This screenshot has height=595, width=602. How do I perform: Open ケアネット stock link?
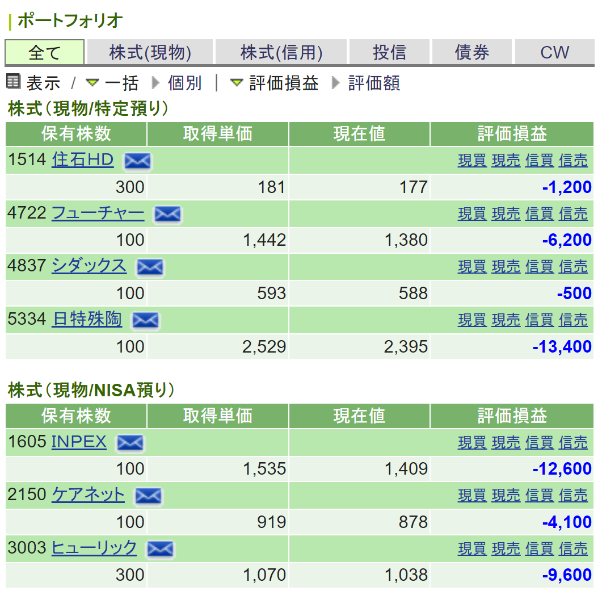[88, 495]
